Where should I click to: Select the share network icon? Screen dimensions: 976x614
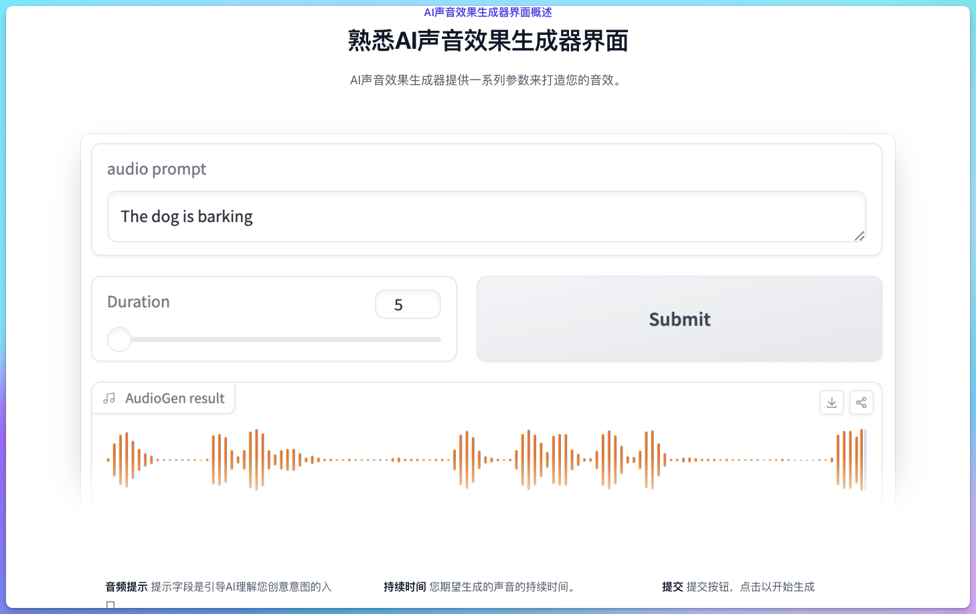[862, 402]
